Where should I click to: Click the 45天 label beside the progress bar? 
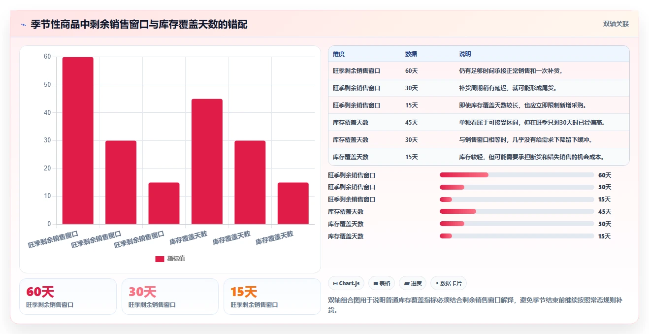[605, 212]
